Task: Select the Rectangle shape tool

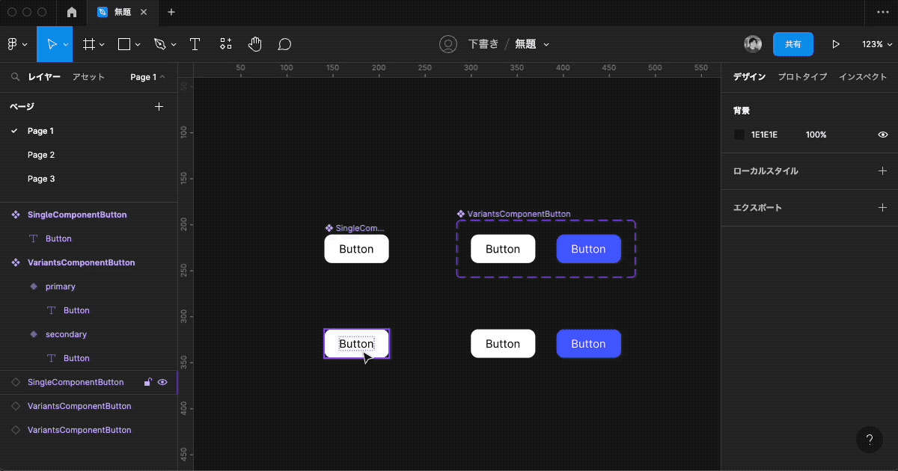Action: click(x=123, y=44)
